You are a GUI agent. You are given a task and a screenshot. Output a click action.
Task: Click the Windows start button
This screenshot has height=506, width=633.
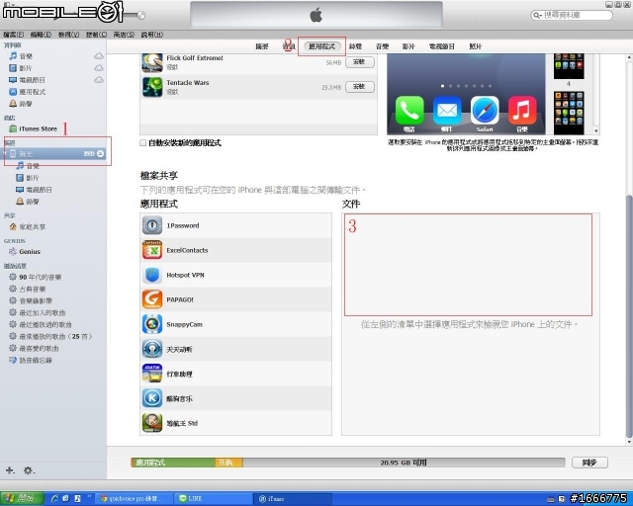(x=22, y=499)
